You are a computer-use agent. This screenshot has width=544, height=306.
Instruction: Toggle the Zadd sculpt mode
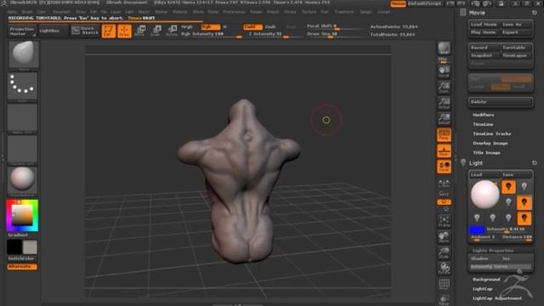pyautogui.click(x=253, y=26)
